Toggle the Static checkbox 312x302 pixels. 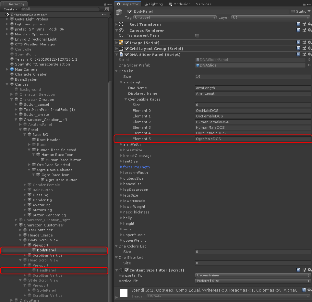tap(293, 12)
